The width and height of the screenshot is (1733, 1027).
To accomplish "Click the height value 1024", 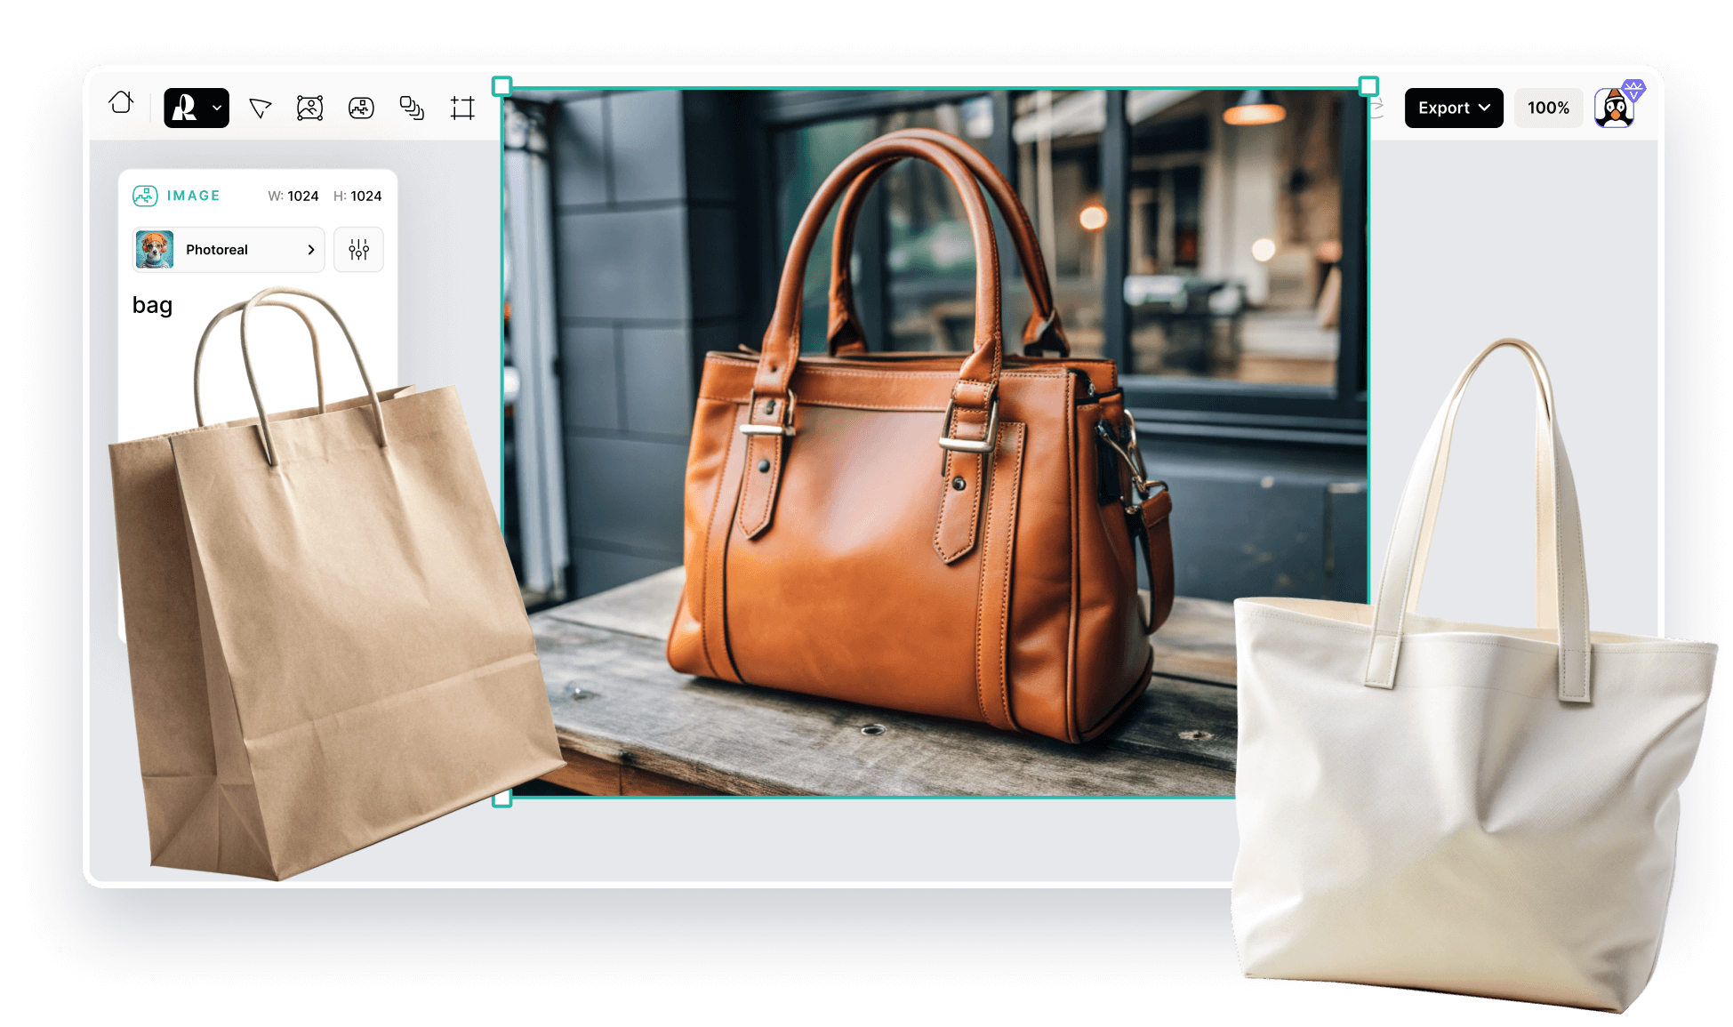I will [365, 197].
